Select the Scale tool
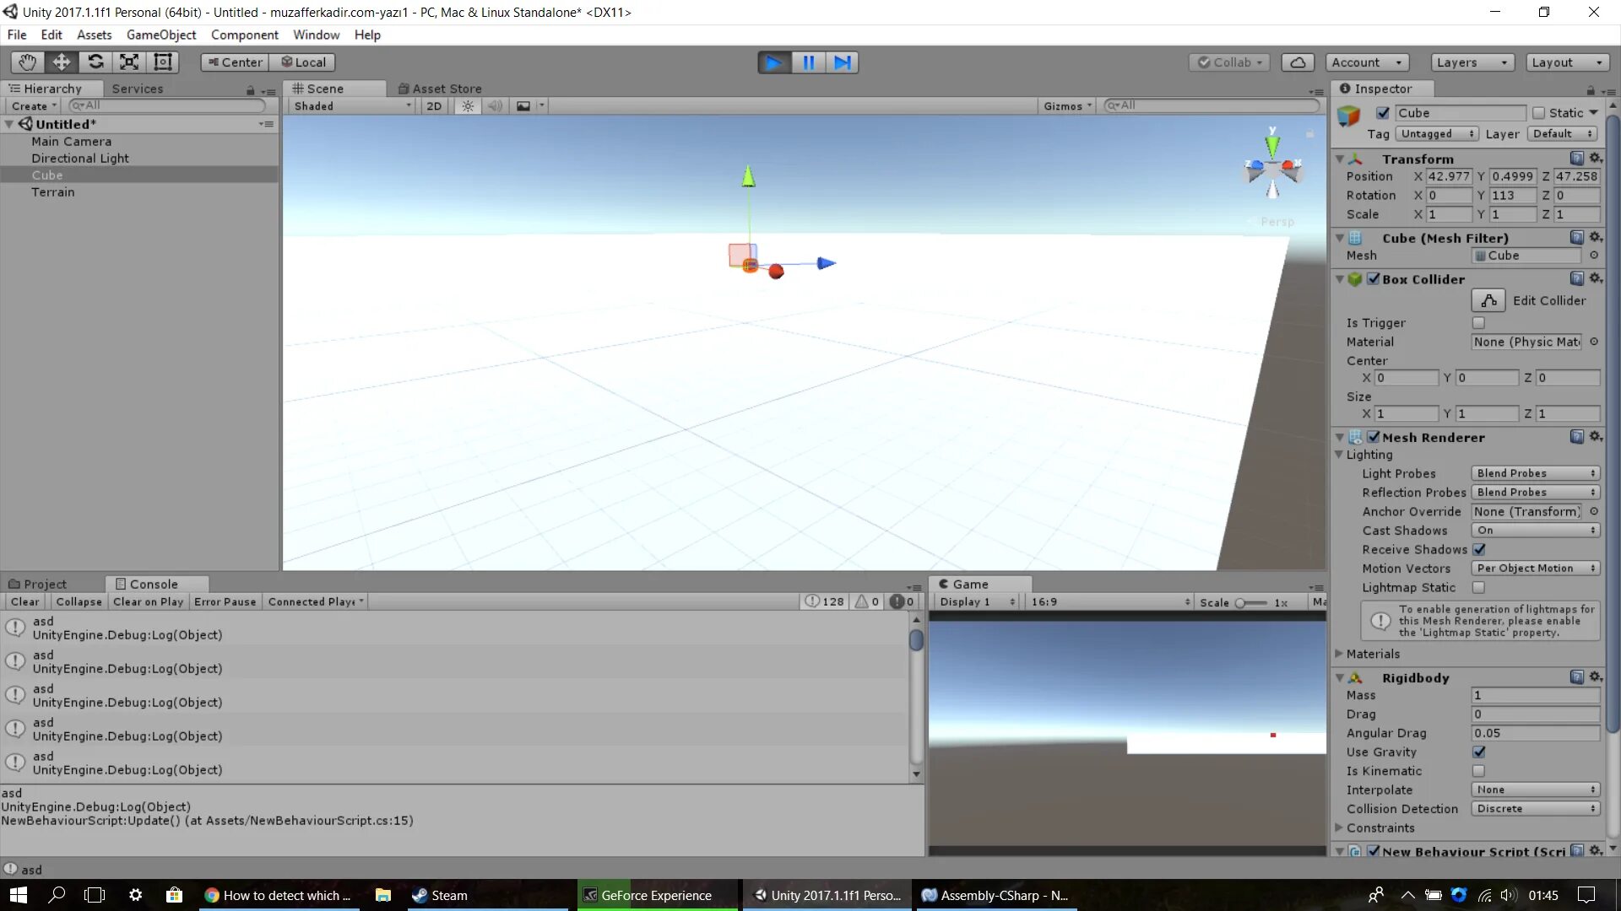The height and width of the screenshot is (911, 1621). point(129,62)
